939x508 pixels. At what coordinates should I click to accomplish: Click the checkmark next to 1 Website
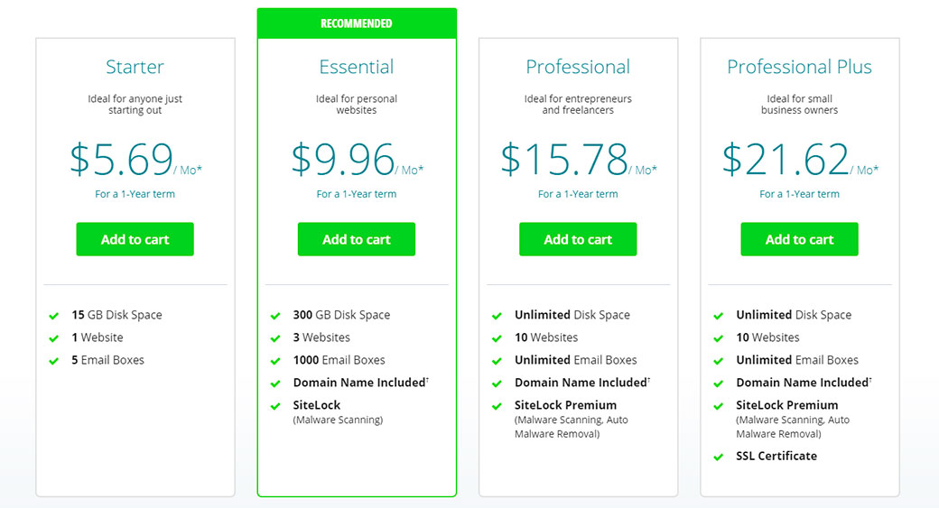[54, 338]
